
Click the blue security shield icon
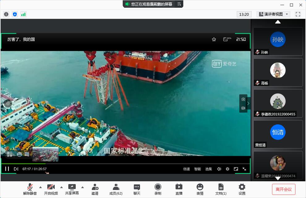(x=15, y=14)
